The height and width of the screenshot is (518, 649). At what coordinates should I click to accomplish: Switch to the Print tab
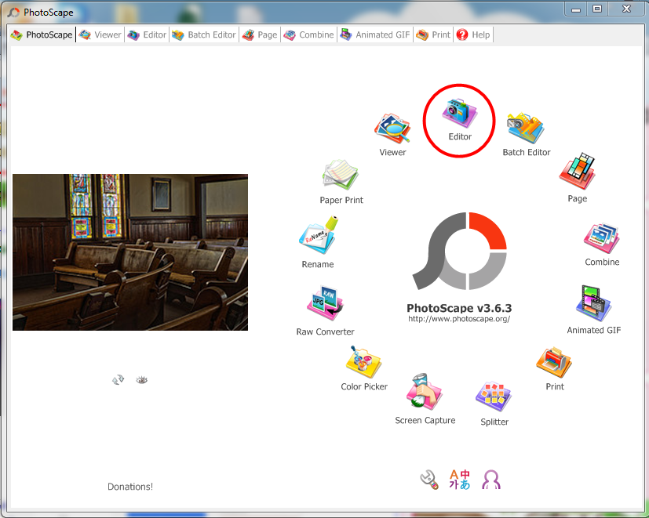pyautogui.click(x=433, y=34)
